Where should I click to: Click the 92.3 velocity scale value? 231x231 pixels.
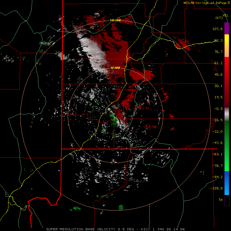pyautogui.click(x=218, y=40)
